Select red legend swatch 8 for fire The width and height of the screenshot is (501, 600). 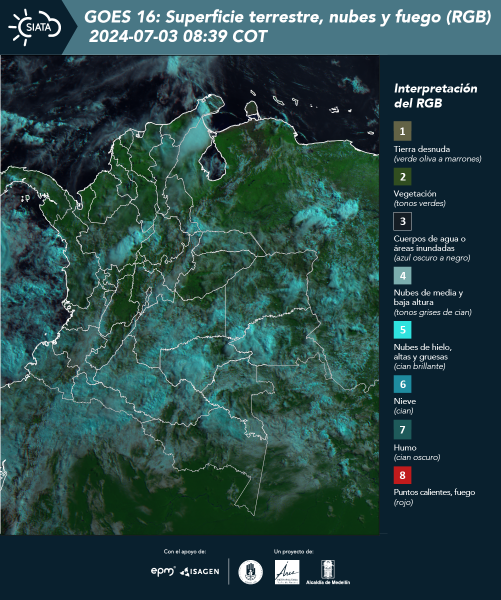[402, 474]
